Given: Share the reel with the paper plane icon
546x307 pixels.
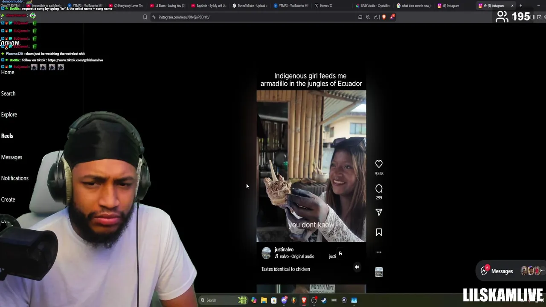Looking at the screenshot, I should (379, 212).
